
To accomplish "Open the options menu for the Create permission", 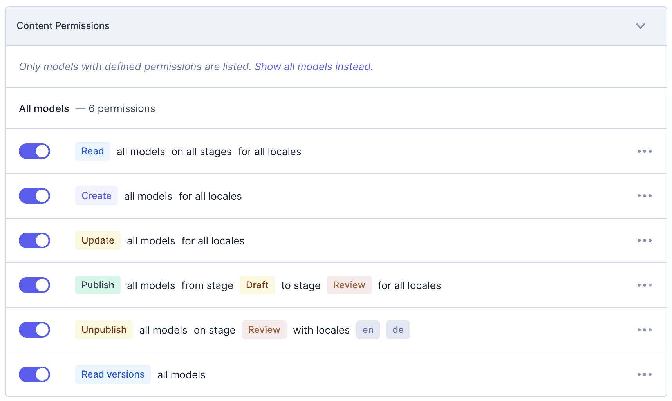I will (644, 196).
